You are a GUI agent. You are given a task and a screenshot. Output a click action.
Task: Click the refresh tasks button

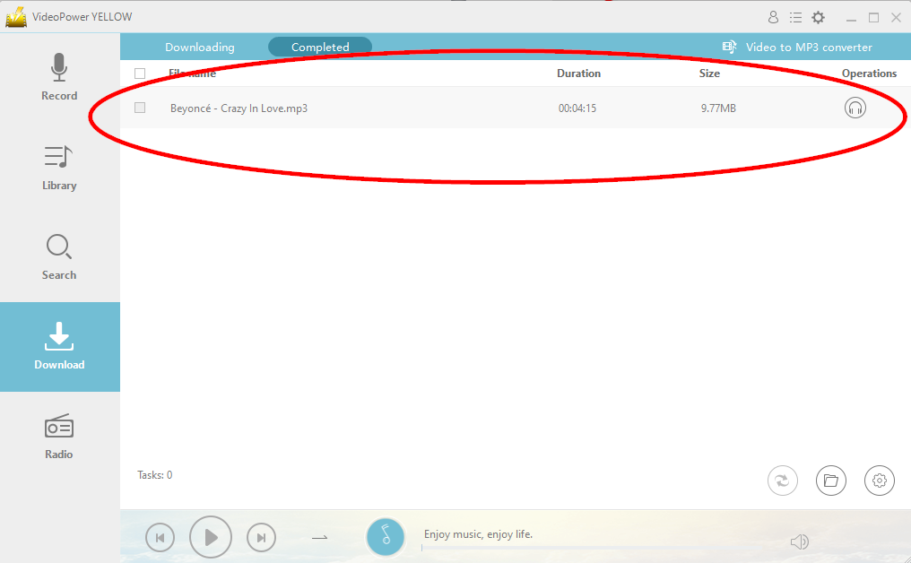[x=782, y=481]
